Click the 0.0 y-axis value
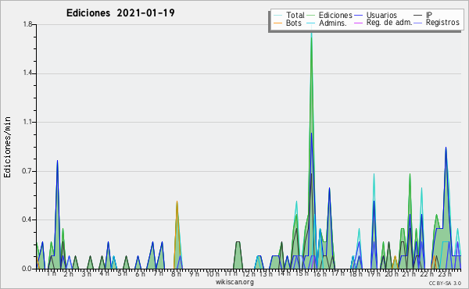The height and width of the screenshot is (289, 469). pyautogui.click(x=27, y=269)
